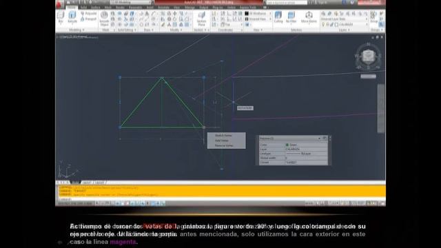This screenshot has width=441, height=248.
Task: Open the Annotate ribbon tab
Action: [x=164, y=8]
